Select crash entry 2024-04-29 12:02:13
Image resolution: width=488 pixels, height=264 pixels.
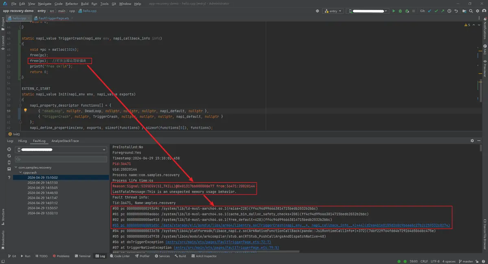pyautogui.click(x=42, y=213)
